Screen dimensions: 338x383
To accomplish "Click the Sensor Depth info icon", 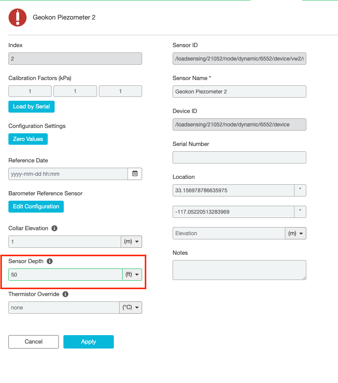I will [50, 261].
